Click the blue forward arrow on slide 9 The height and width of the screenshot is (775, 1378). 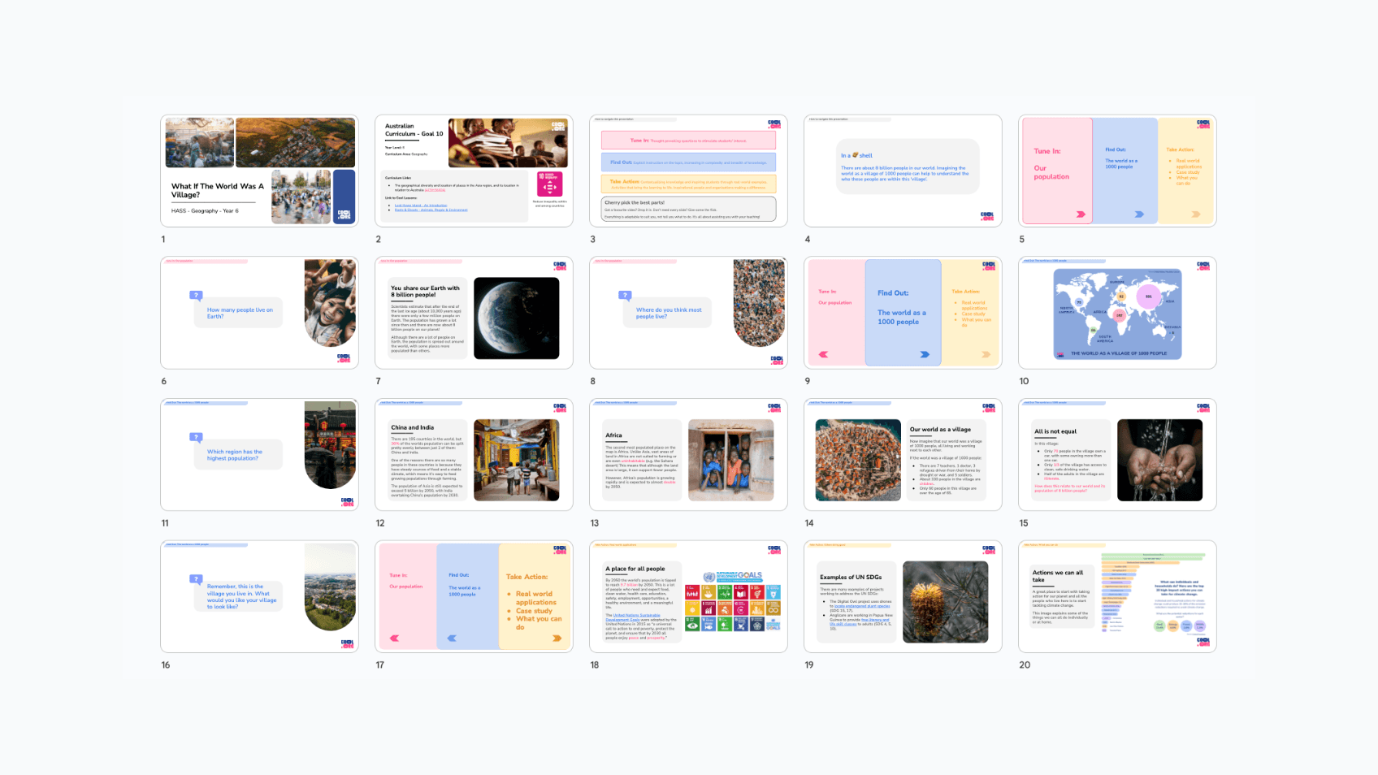[925, 354]
